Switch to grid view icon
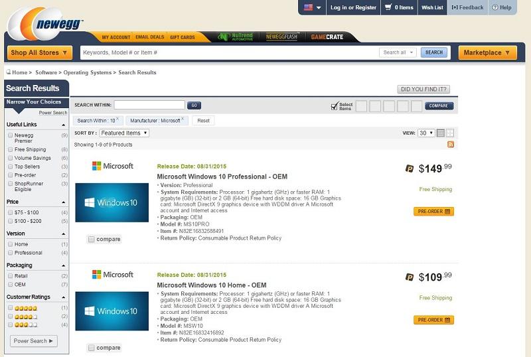Screen dimensions: 531x357 [450, 133]
